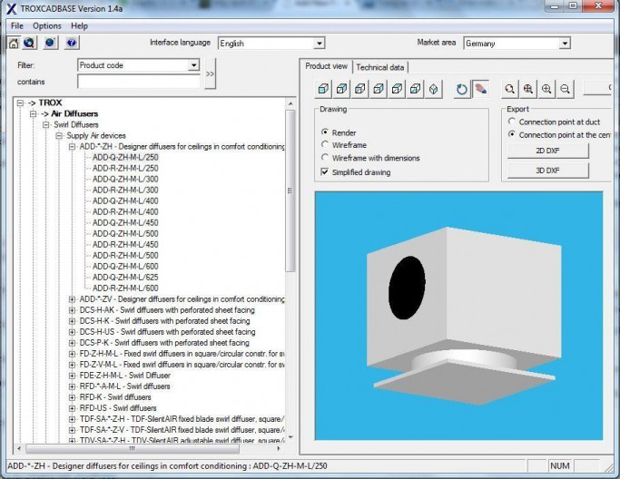Choose Connection point at the center
Image resolution: width=620 pixels, height=479 pixels.
click(x=512, y=134)
